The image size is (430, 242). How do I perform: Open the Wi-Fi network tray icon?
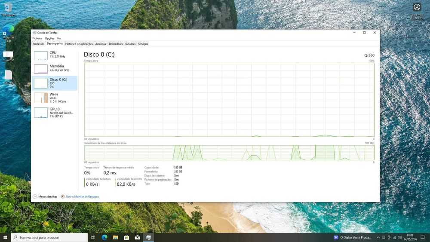395,237
